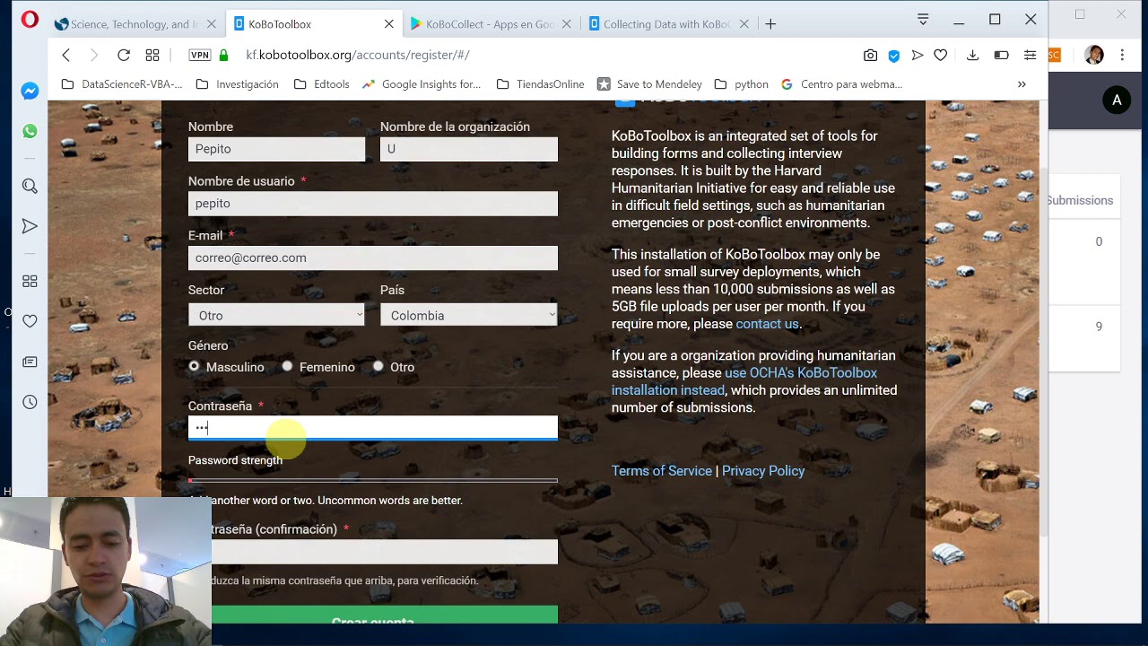Image resolution: width=1148 pixels, height=646 pixels.
Task: Open the sidebar search icon
Action: click(x=30, y=187)
